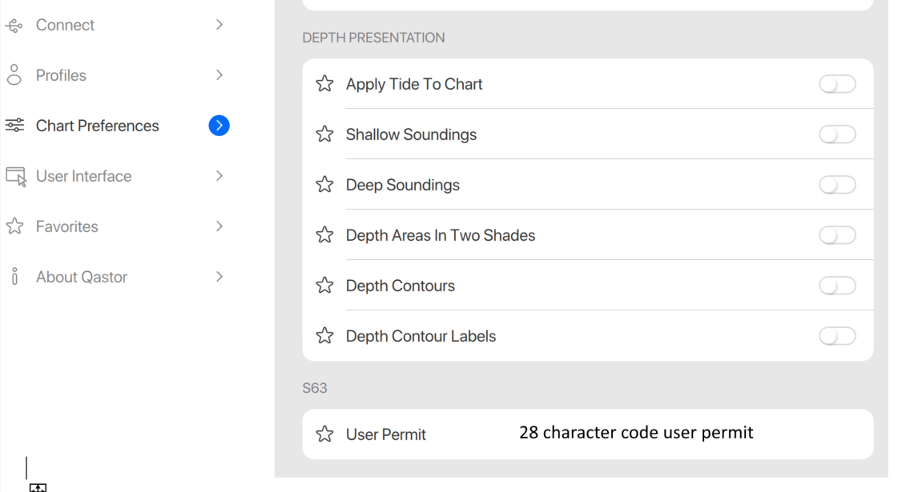The image size is (910, 492).
Task: Star Depth Areas In Two Shades
Action: (324, 235)
